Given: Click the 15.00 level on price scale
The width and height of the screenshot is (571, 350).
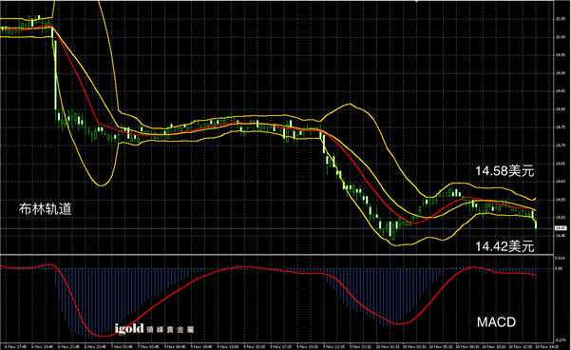Looking at the screenshot, I should [561, 37].
